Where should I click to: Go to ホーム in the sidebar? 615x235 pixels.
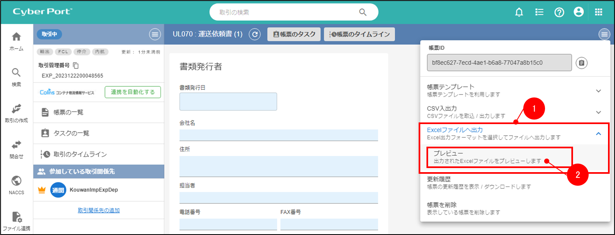pos(16,41)
